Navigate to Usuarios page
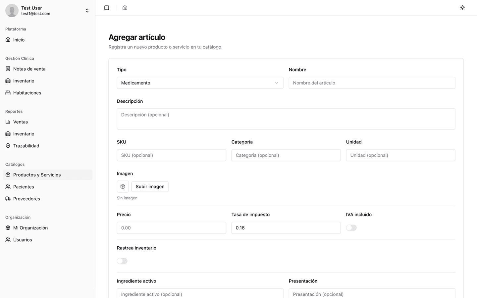477x298 pixels. click(23, 240)
